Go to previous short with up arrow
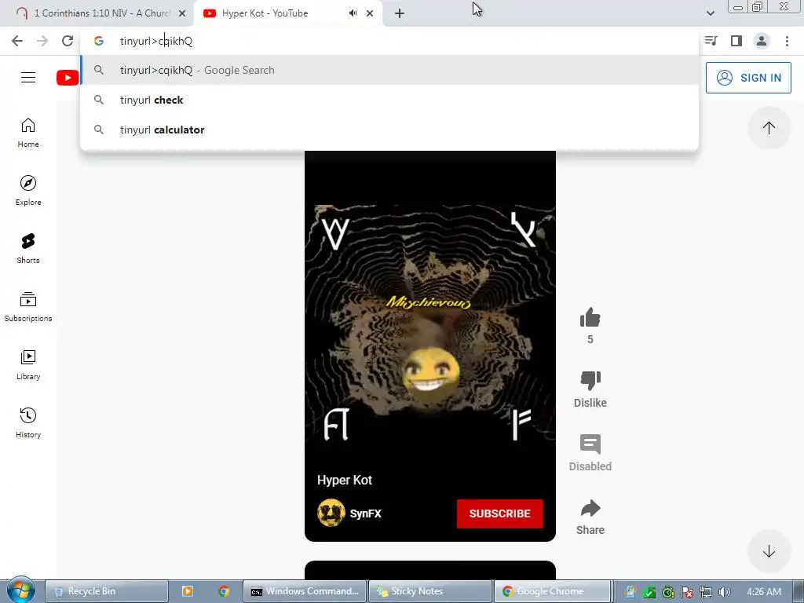The width and height of the screenshot is (804, 603). click(x=769, y=128)
